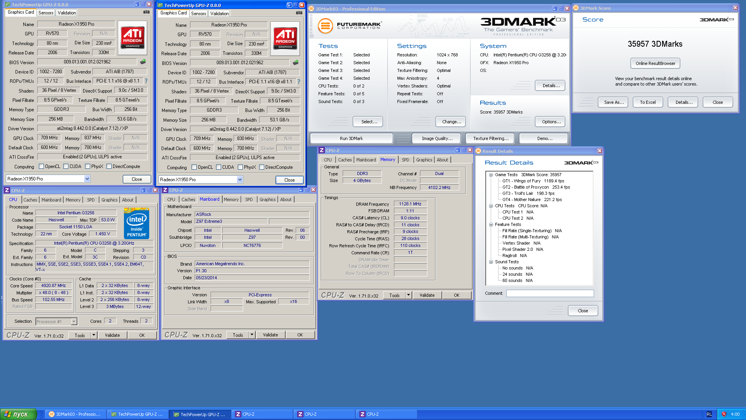
Task: Collapse CPU Tests tree node
Action: coord(491,206)
